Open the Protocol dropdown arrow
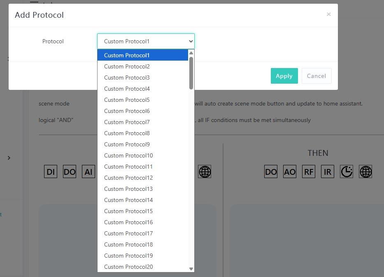The height and width of the screenshot is (277, 384). [x=190, y=41]
